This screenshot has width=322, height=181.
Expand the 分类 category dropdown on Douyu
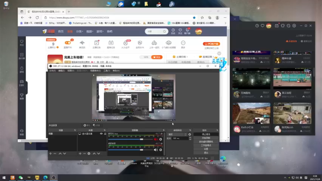(79, 31)
